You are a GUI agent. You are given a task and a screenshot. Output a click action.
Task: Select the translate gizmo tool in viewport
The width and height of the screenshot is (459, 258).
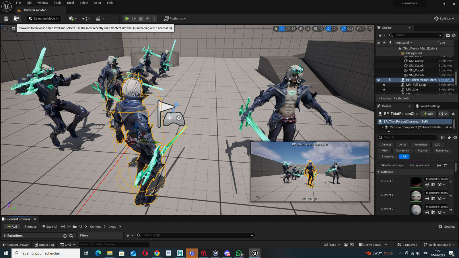[282, 29]
